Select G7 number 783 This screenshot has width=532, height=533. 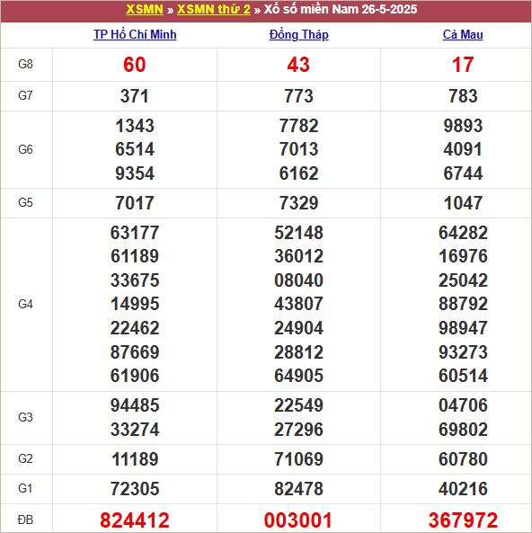[463, 96]
